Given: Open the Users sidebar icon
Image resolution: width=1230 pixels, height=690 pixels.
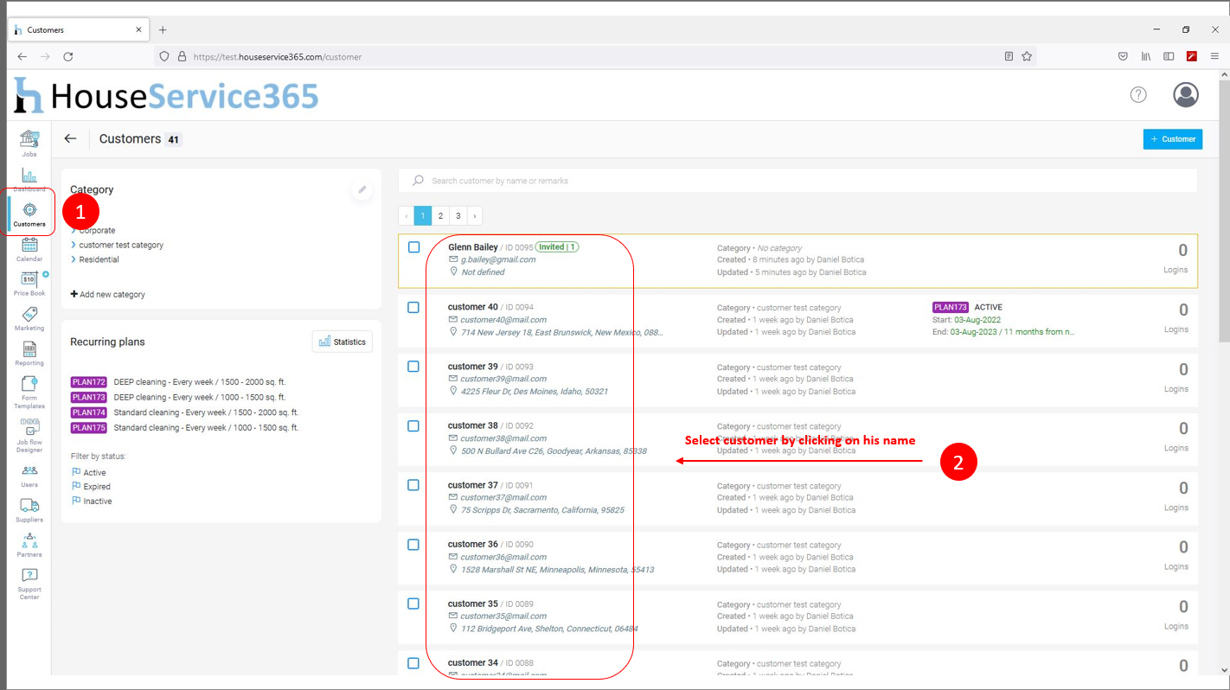Looking at the screenshot, I should click(x=29, y=475).
